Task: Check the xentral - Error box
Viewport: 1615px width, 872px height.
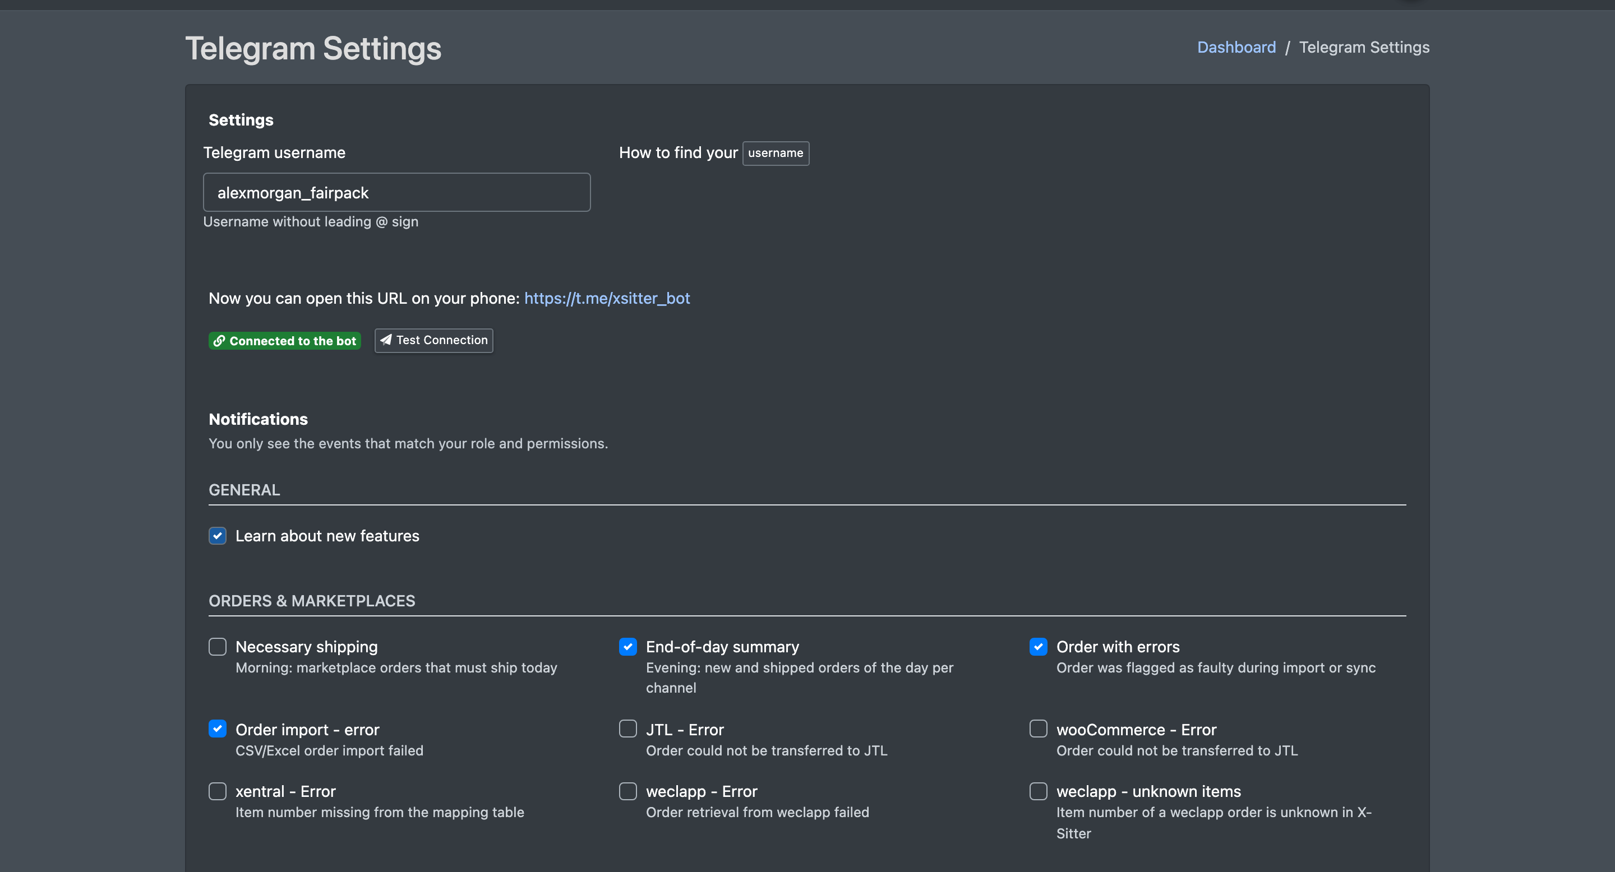Action: [217, 791]
